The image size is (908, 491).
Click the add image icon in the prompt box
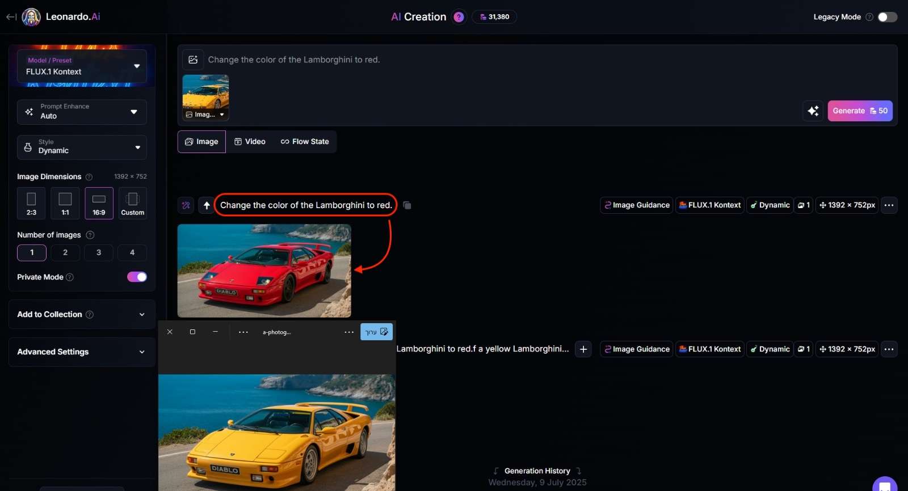[193, 60]
